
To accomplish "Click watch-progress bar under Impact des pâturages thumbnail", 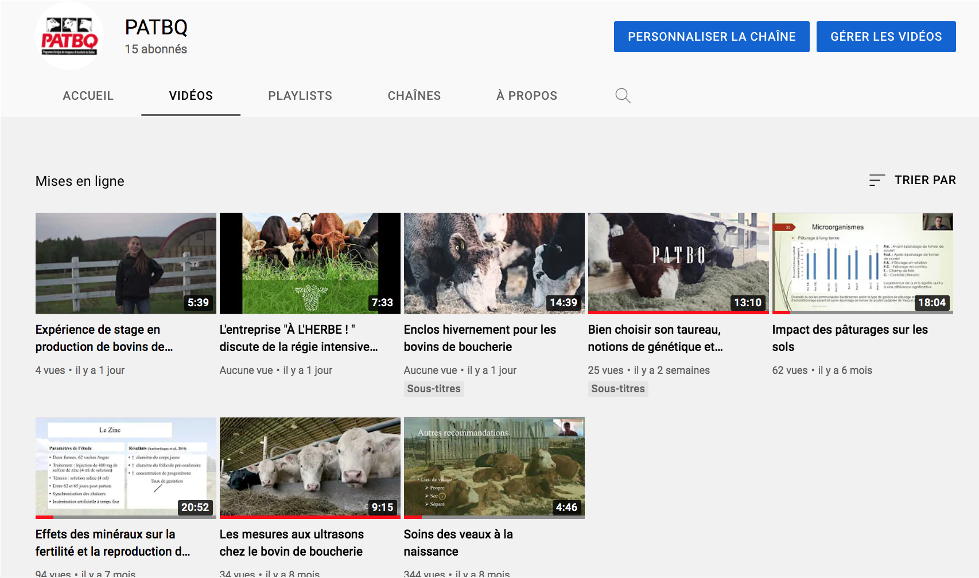I will (863, 313).
